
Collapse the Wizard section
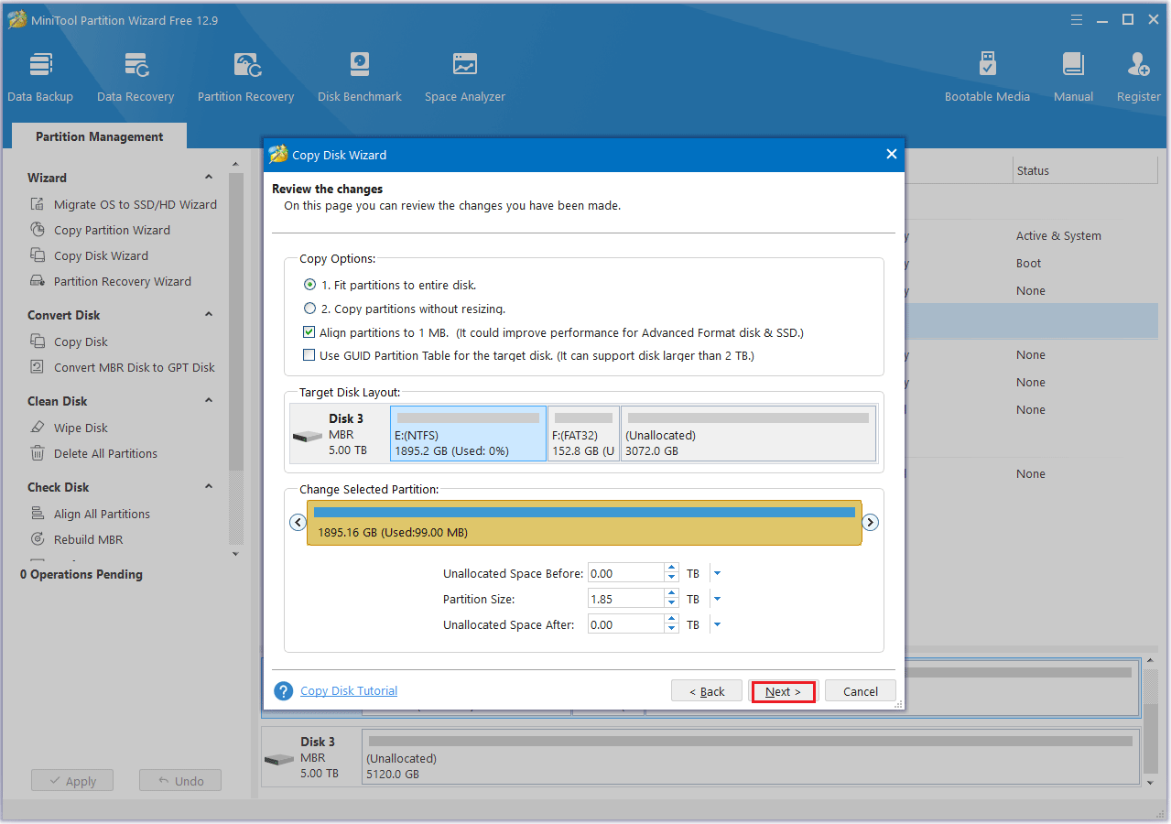(209, 178)
